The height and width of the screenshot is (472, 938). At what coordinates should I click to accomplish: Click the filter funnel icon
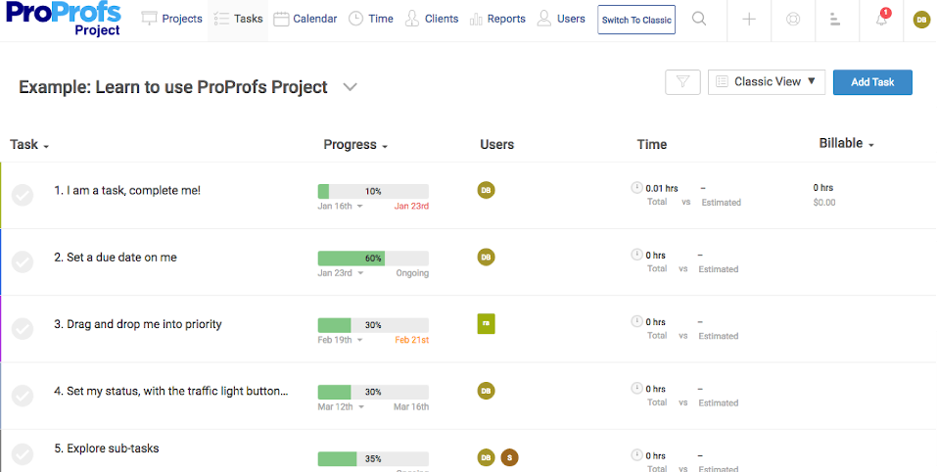(x=682, y=82)
